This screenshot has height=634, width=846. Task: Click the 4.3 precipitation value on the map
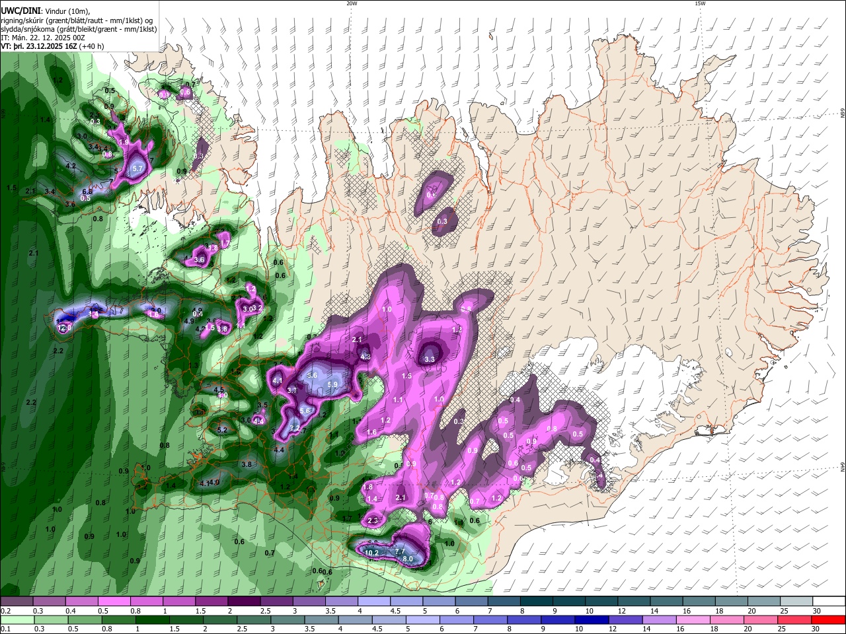click(x=365, y=356)
